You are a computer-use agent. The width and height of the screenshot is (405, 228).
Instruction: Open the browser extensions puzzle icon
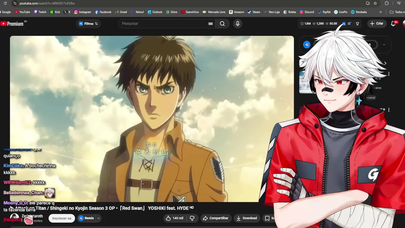387,3
